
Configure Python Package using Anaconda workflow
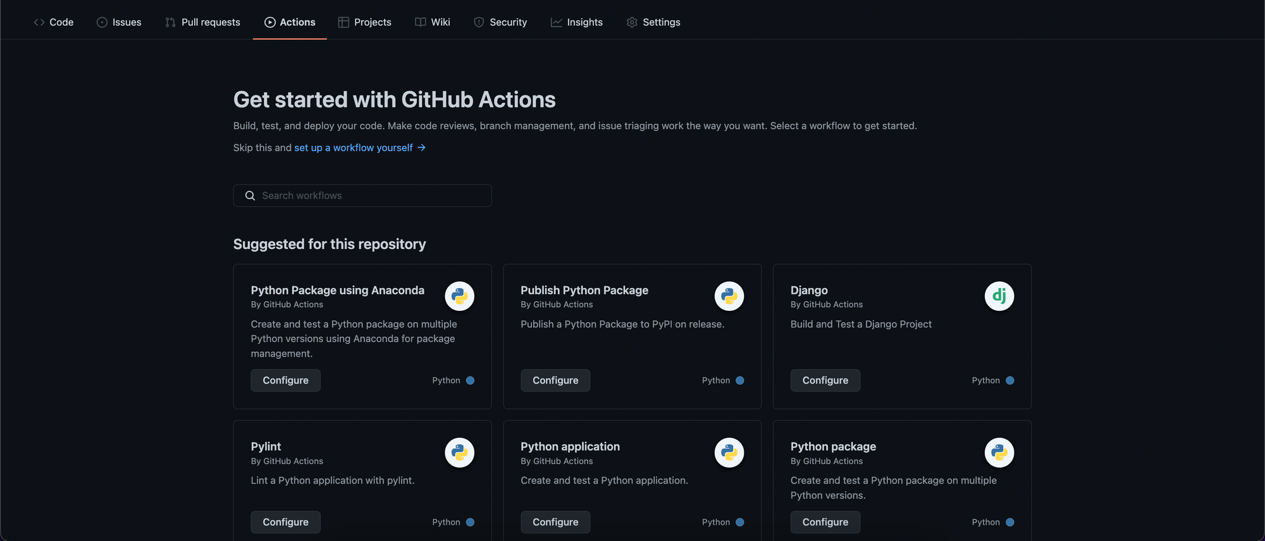285,380
